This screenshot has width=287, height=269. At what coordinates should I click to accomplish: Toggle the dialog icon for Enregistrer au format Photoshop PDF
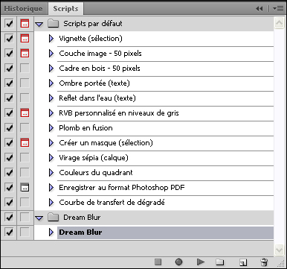click(x=25, y=188)
